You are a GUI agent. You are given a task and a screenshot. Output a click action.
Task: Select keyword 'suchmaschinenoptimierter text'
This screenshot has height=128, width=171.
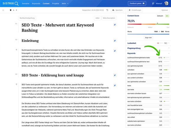(x=148, y=61)
